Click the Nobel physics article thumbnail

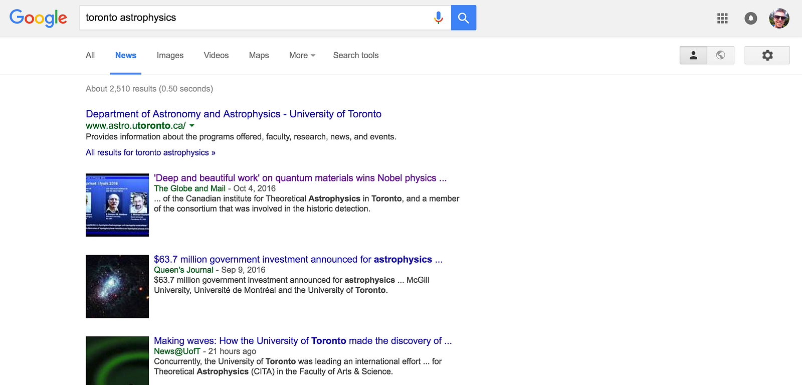click(117, 205)
